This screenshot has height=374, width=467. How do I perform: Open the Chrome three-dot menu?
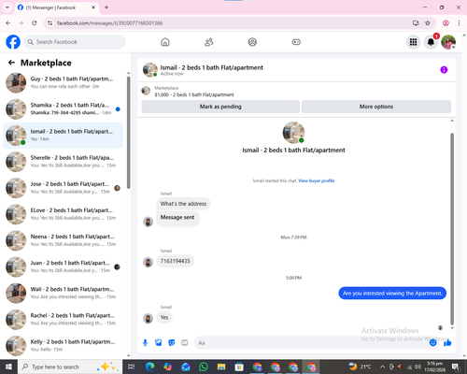click(459, 23)
